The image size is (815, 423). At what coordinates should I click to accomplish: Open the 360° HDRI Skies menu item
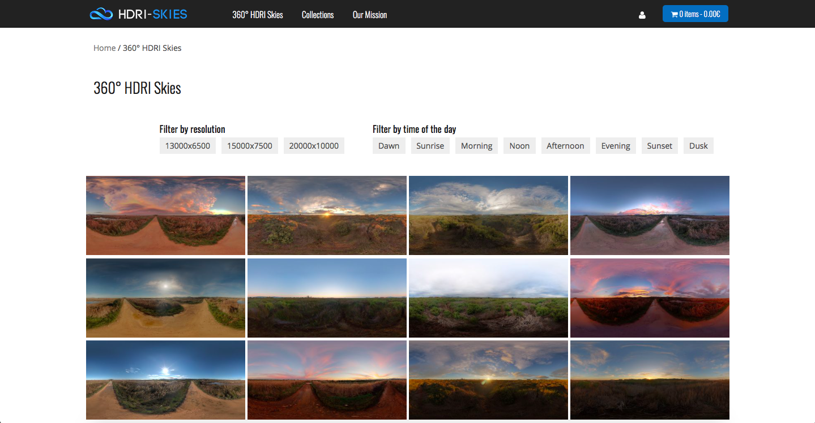258,15
